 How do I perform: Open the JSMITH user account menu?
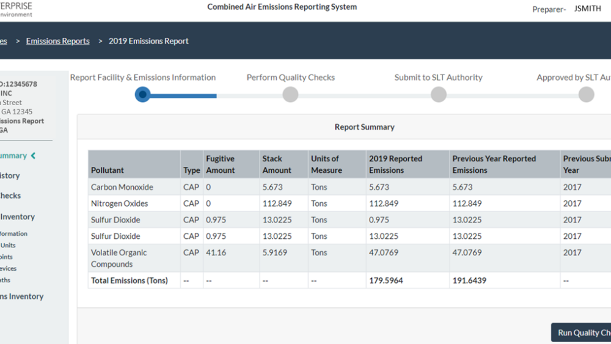point(587,9)
